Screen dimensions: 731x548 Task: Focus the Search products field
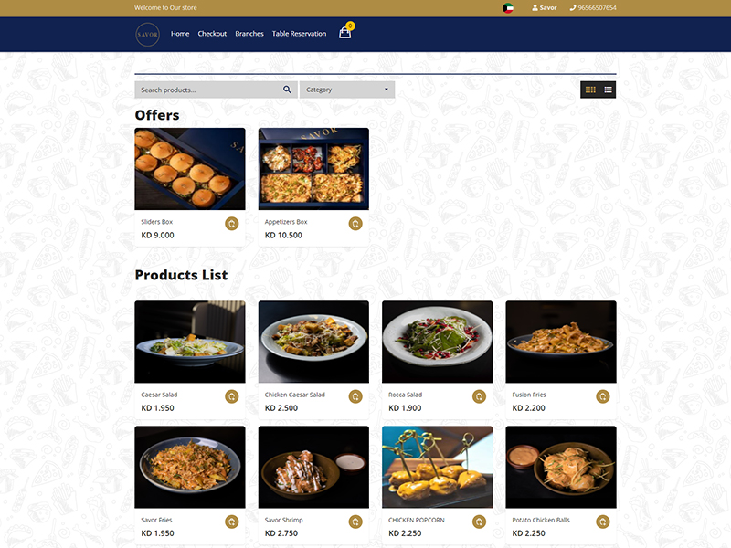pyautogui.click(x=210, y=90)
